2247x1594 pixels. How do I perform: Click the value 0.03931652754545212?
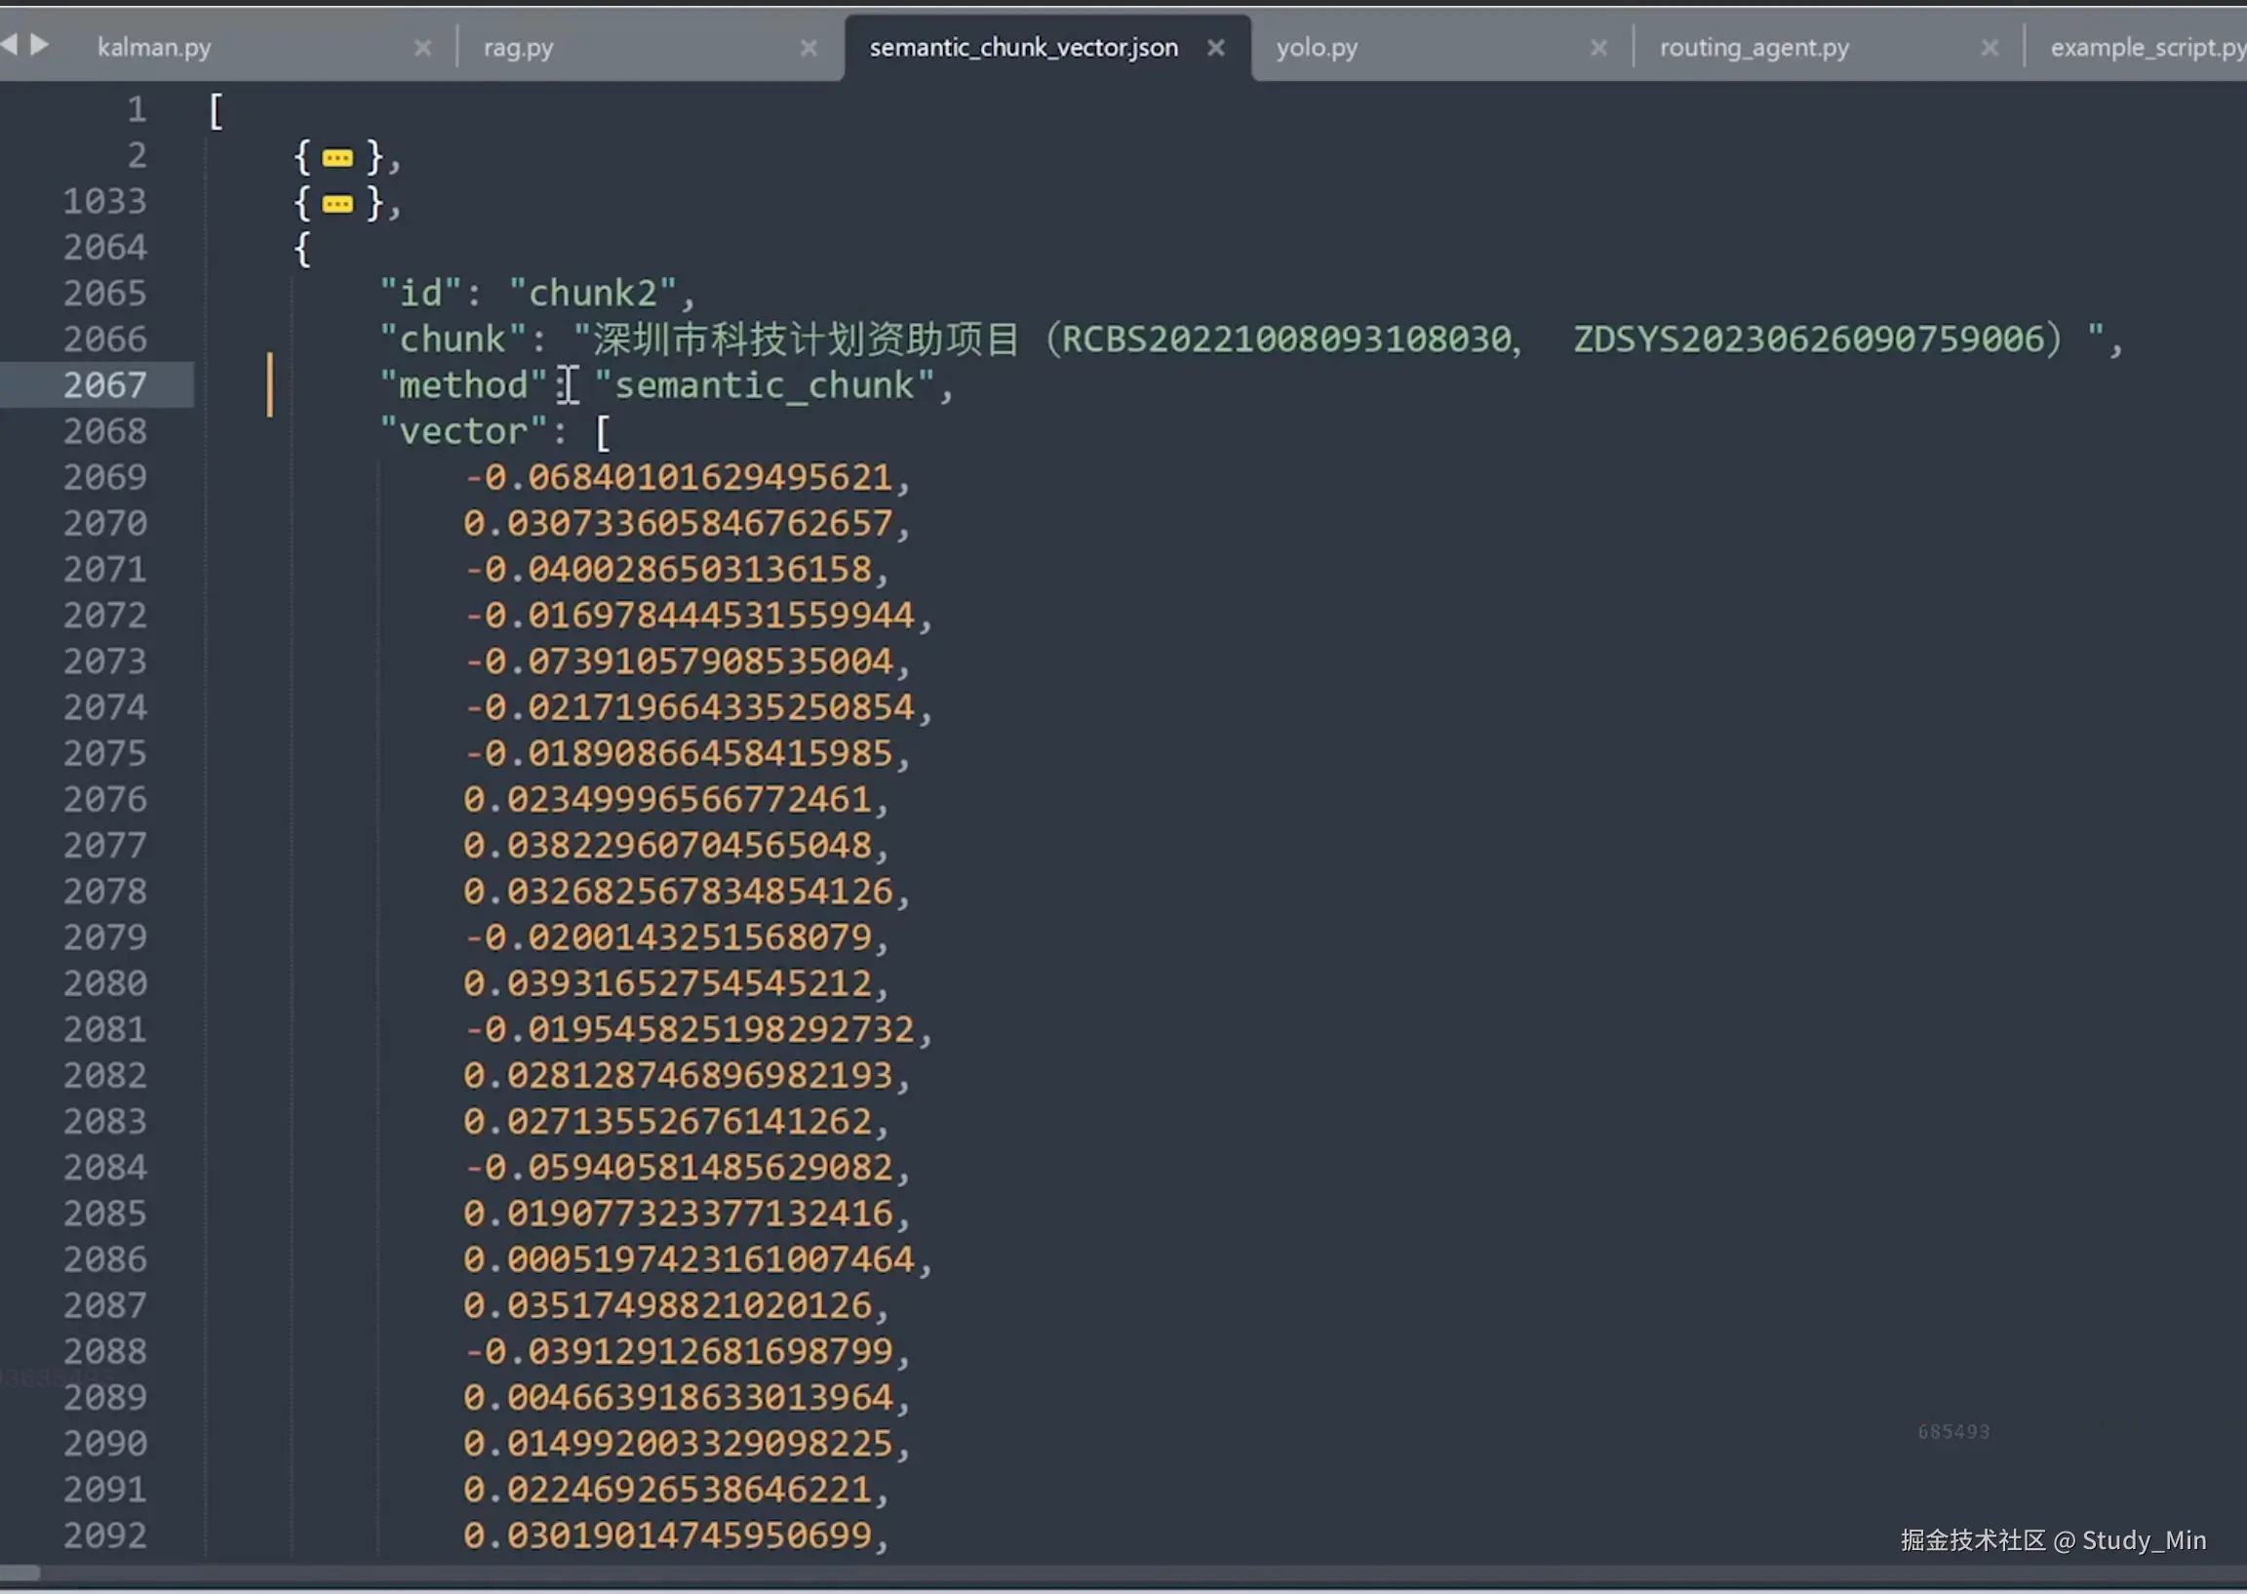point(667,983)
